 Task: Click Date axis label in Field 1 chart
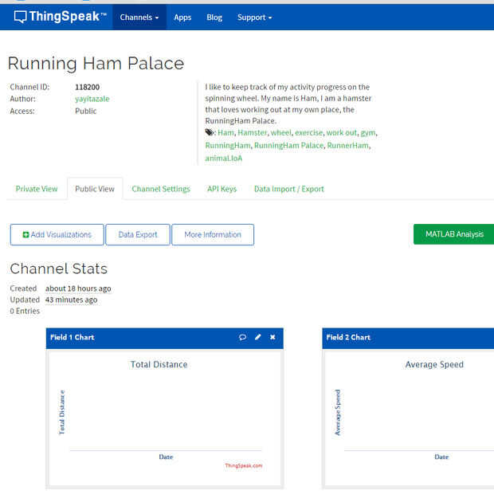coord(166,457)
